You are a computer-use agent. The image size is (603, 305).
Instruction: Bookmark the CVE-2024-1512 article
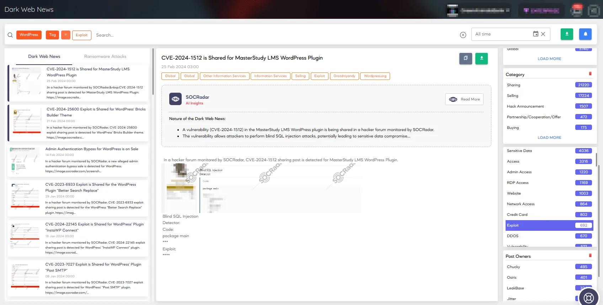[x=465, y=58]
